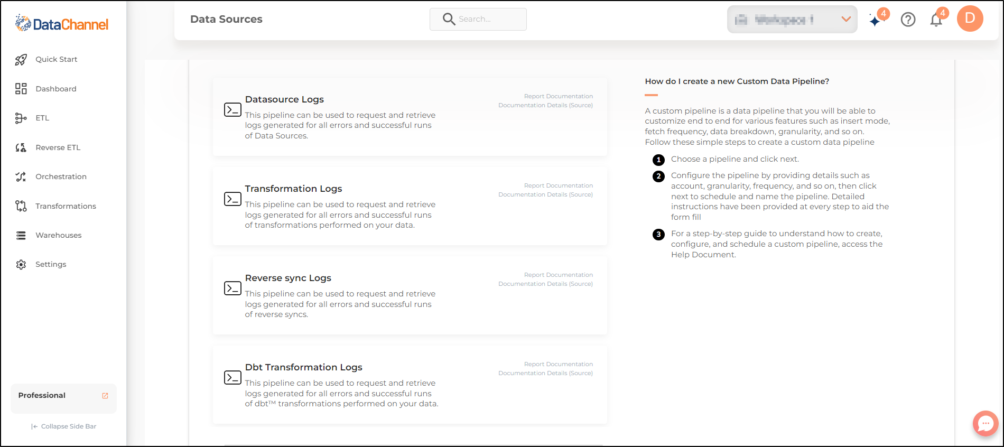Open the notifications bell
The height and width of the screenshot is (447, 1004).
pos(936,20)
